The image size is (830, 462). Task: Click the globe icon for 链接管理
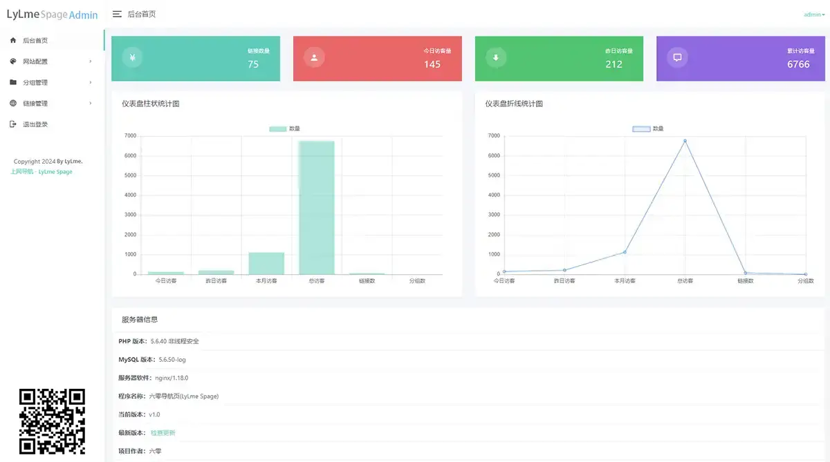13,104
